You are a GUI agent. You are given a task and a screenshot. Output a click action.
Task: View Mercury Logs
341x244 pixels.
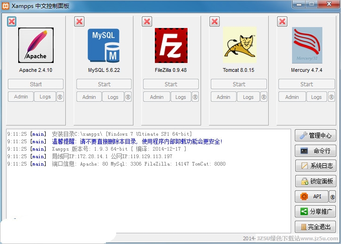coord(316,97)
